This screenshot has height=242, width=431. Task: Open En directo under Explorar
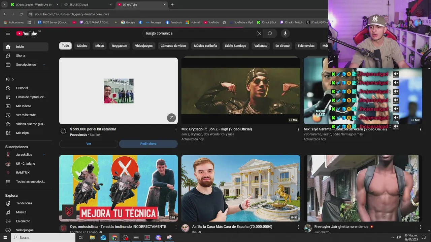coord(26,221)
